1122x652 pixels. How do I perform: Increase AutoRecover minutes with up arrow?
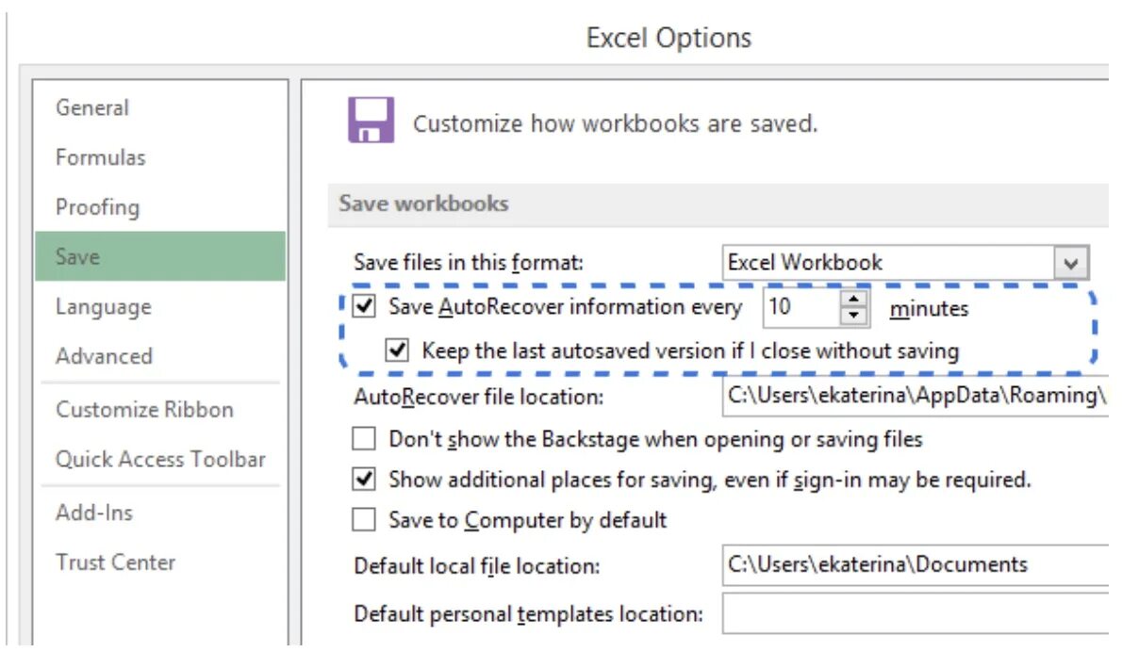pyautogui.click(x=853, y=299)
